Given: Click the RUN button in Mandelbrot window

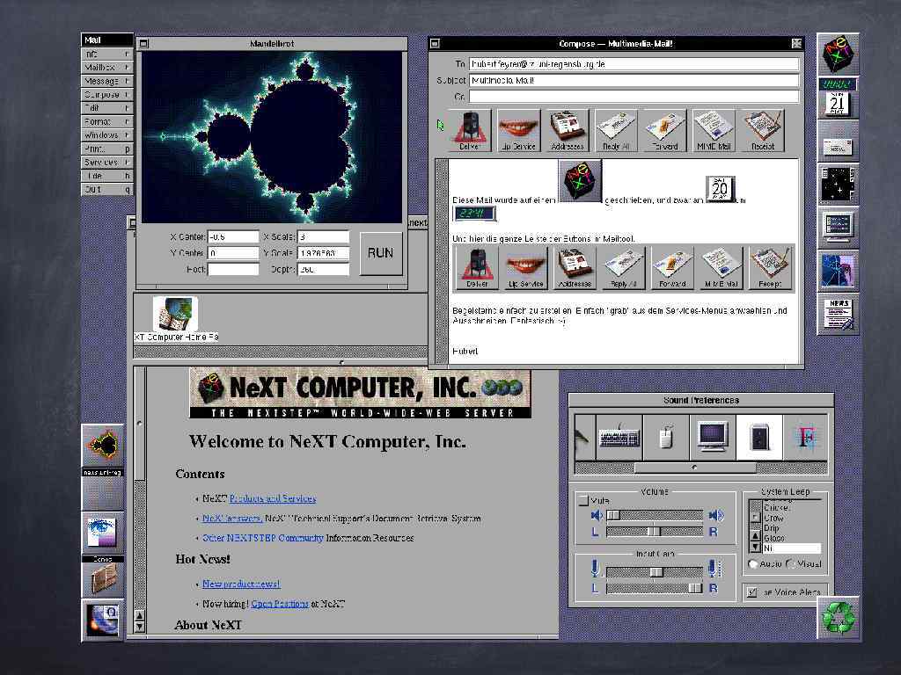Looking at the screenshot, I should point(381,253).
